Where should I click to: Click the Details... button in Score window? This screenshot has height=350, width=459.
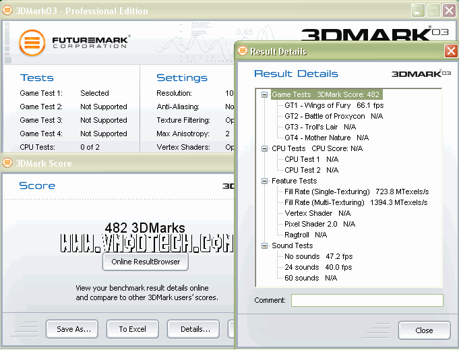pos(193,329)
